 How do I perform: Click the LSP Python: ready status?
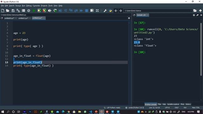click(112, 108)
